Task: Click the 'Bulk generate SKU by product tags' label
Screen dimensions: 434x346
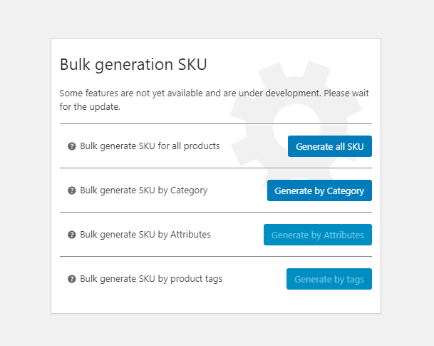Action: [151, 279]
